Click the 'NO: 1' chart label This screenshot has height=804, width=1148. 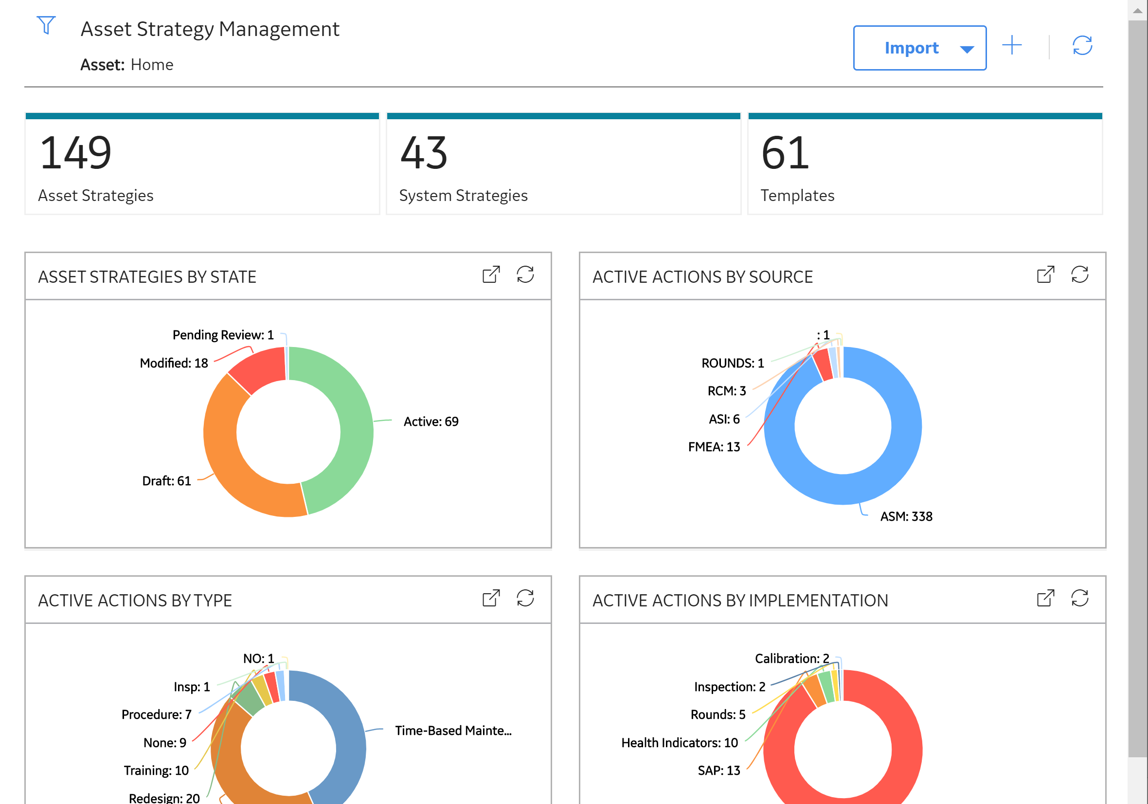(x=258, y=658)
